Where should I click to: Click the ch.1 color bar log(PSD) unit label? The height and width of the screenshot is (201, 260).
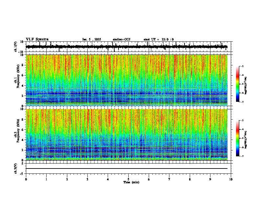pyautogui.click(x=246, y=85)
